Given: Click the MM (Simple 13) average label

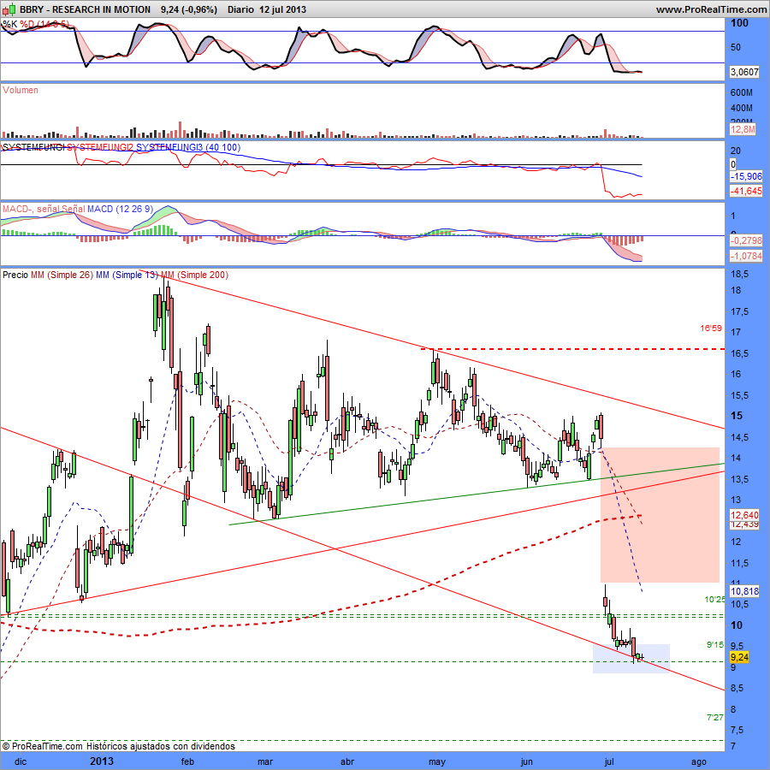Looking at the screenshot, I should [127, 275].
